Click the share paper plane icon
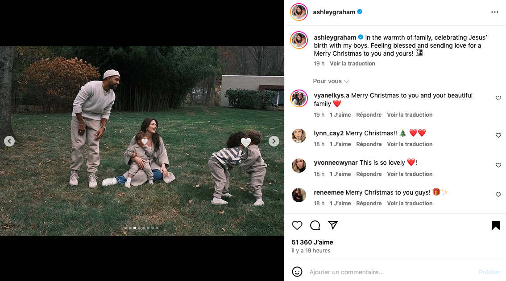The width and height of the screenshot is (506, 281). (x=333, y=225)
